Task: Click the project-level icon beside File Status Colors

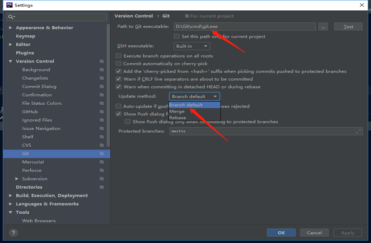Action: (102, 103)
